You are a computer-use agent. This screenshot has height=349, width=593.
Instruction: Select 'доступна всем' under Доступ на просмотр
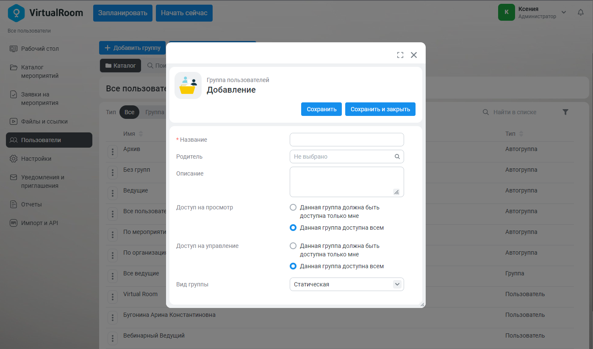click(293, 228)
